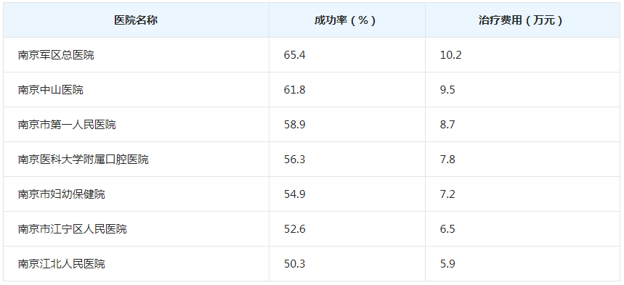
Task: Select the 南京医科大学附属口腔医院 cell
Action: 136,160
